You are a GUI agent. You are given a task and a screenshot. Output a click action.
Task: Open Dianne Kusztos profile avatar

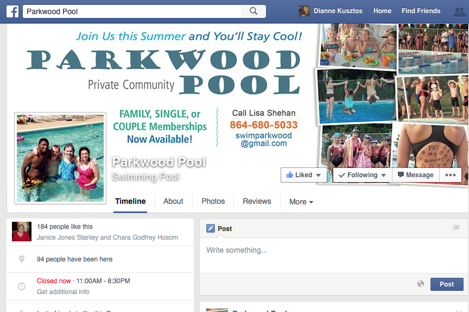[x=304, y=11]
